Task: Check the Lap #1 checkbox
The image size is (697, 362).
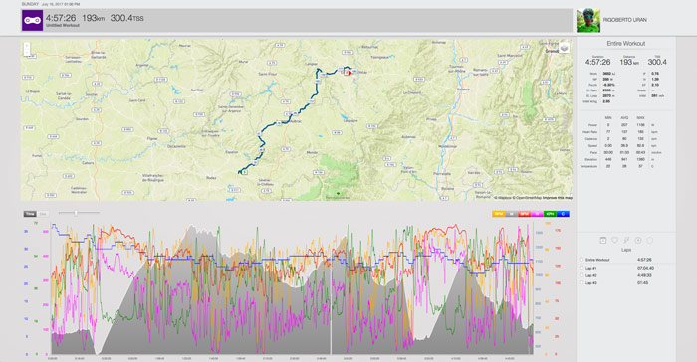Action: point(581,268)
